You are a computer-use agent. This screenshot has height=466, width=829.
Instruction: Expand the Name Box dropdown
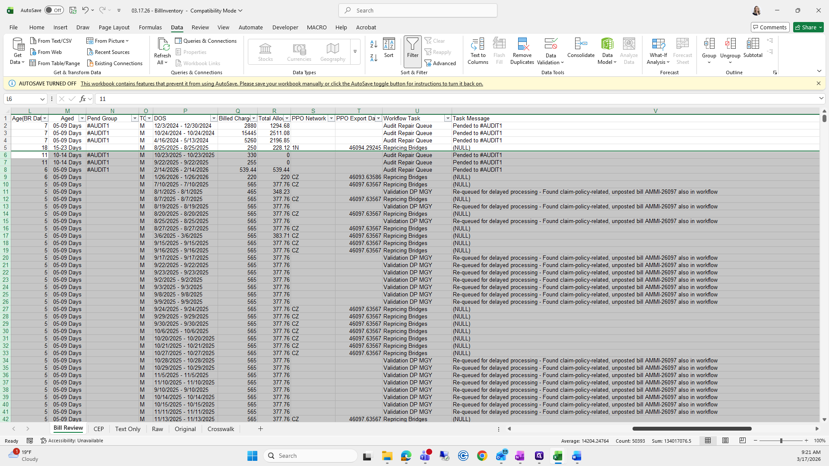42,99
